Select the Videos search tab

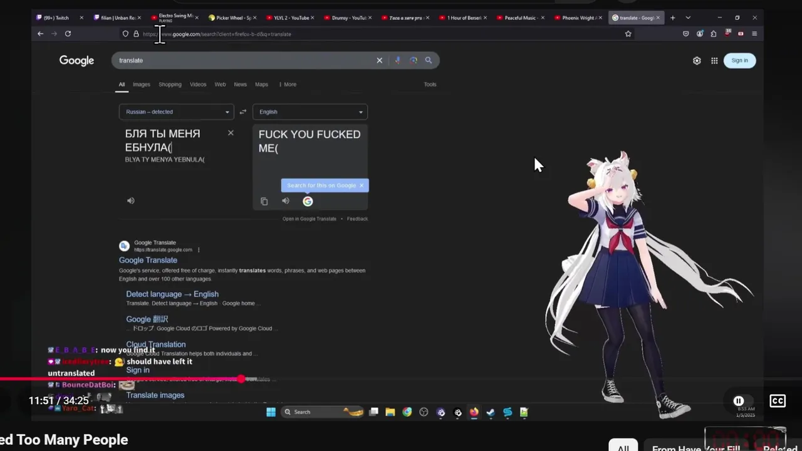198,84
